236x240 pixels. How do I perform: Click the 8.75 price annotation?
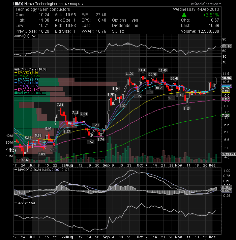tap(111, 95)
